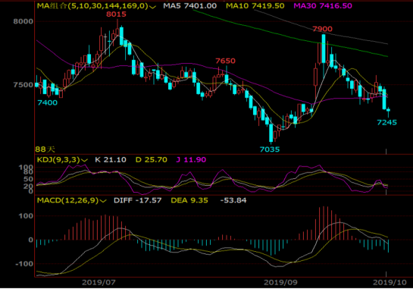Click the 2019/10 date axis label
This screenshot has width=413, height=289.
pyautogui.click(x=390, y=283)
